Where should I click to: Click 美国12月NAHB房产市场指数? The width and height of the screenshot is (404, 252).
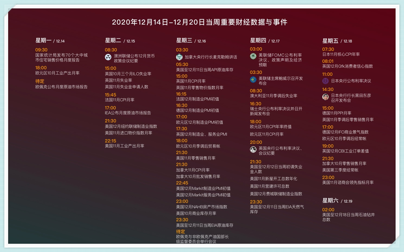pyautogui.click(x=202, y=207)
